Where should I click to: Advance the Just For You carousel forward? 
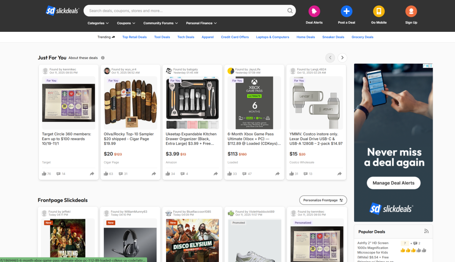click(x=342, y=58)
